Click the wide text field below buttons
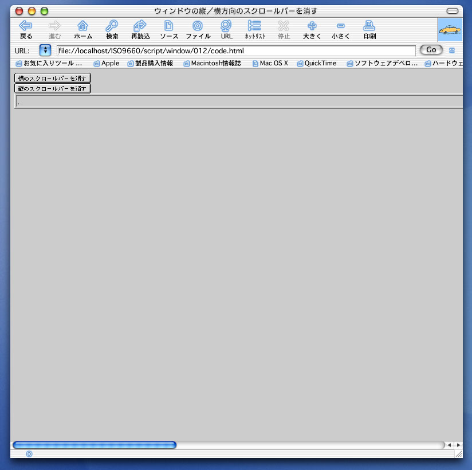472x470 pixels. click(x=239, y=101)
